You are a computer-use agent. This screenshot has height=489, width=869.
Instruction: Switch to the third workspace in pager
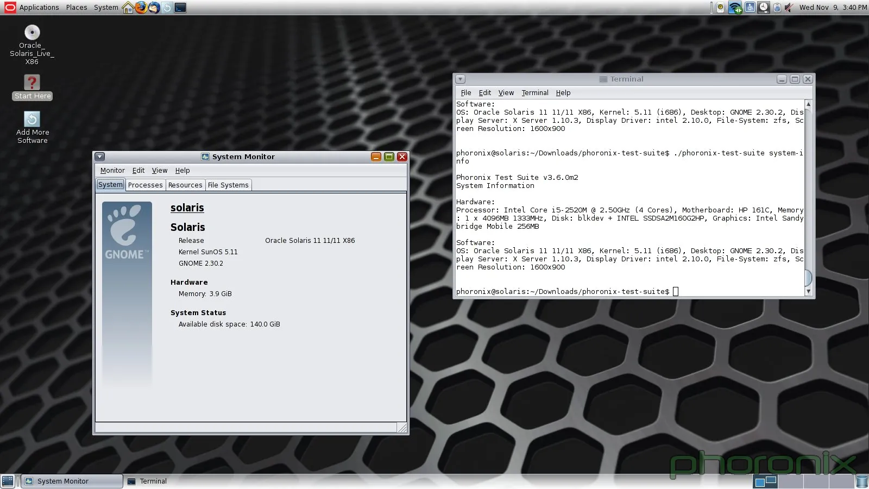click(816, 481)
